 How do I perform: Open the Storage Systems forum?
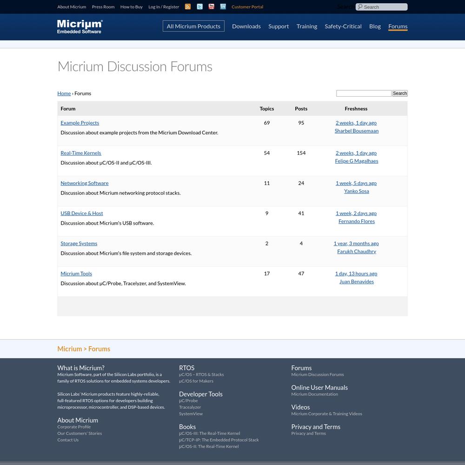(x=79, y=244)
